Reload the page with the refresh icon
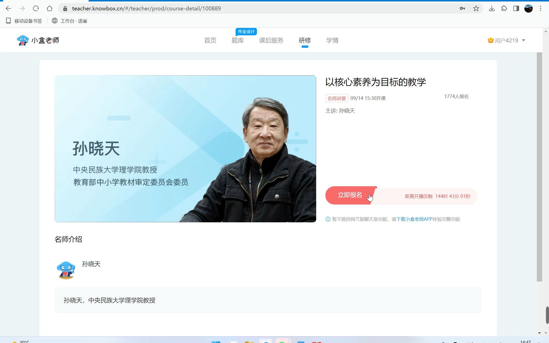 coord(36,8)
